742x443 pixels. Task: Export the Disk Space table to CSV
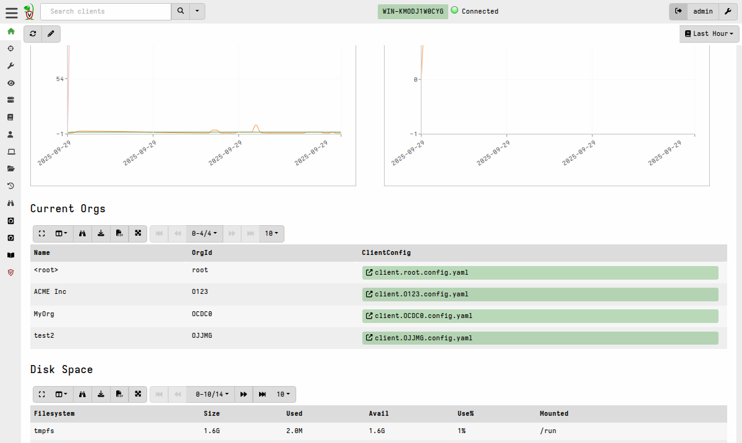tap(119, 394)
